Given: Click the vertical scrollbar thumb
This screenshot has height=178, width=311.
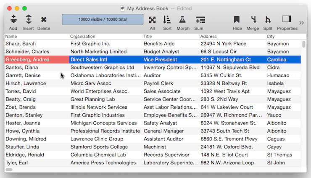Looking at the screenshot, I should point(304,44).
